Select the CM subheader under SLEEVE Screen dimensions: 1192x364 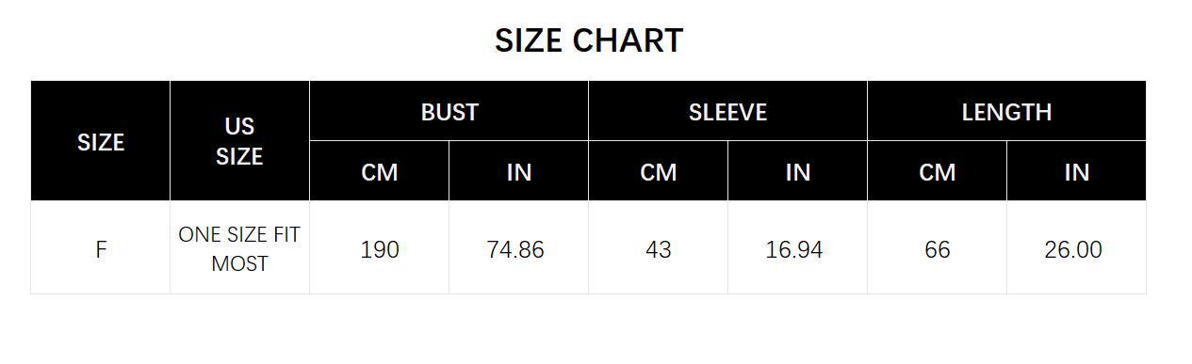(659, 171)
